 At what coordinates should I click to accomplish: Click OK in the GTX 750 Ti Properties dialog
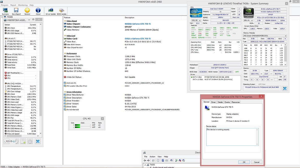(x=244, y=162)
